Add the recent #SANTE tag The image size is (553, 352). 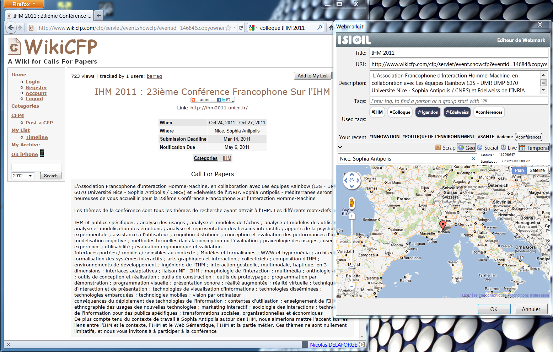pyautogui.click(x=486, y=137)
